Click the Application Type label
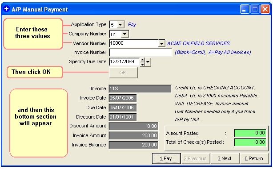This screenshot has height=169, width=273. 88,25
